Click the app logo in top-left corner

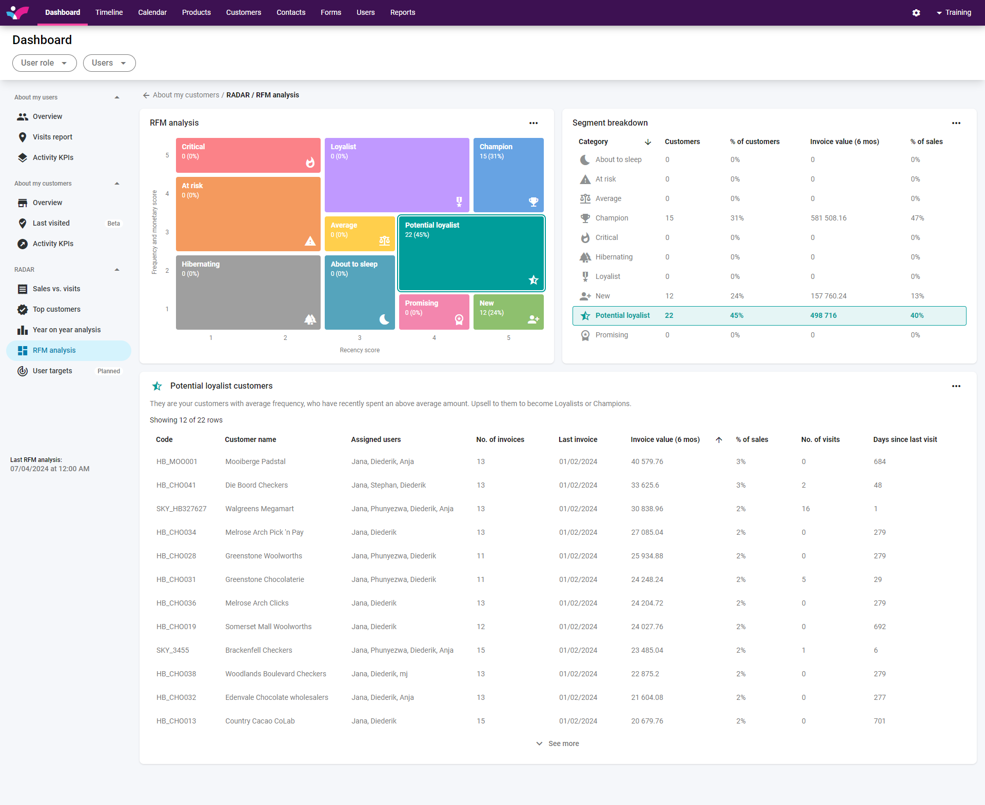point(18,12)
